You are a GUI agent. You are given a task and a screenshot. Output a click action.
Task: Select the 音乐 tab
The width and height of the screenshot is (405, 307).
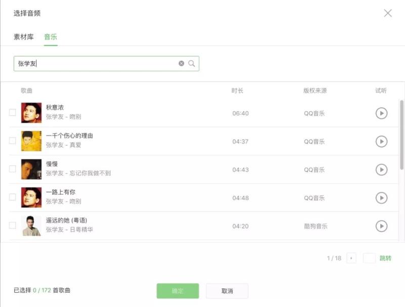(51, 37)
